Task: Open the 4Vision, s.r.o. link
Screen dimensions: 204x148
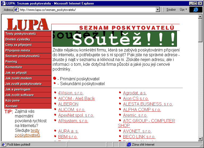Action: click(x=71, y=93)
